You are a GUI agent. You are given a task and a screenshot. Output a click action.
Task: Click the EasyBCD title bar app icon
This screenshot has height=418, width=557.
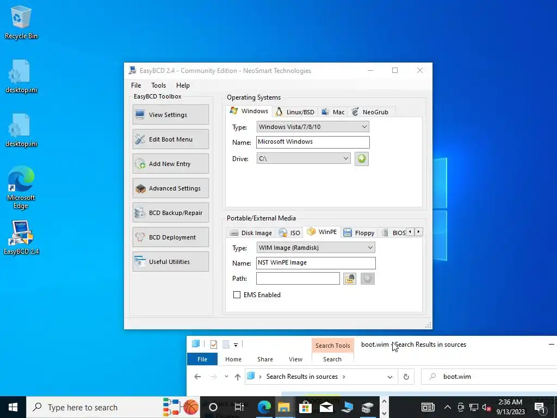(133, 70)
